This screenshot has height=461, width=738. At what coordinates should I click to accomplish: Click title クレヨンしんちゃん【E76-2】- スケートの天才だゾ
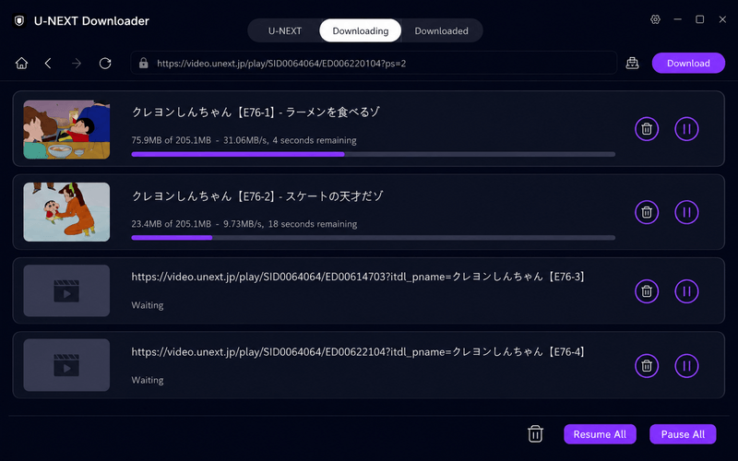[x=257, y=195]
